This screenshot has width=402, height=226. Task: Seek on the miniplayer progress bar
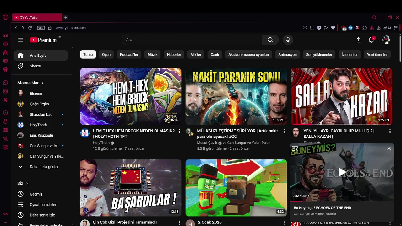342,201
